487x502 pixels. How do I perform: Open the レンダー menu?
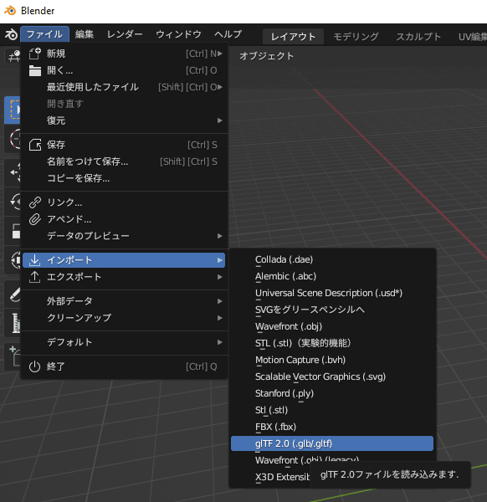pyautogui.click(x=125, y=34)
